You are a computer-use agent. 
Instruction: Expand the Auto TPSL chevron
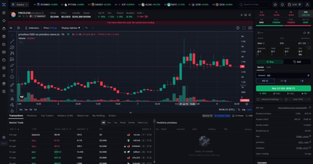click(x=309, y=99)
